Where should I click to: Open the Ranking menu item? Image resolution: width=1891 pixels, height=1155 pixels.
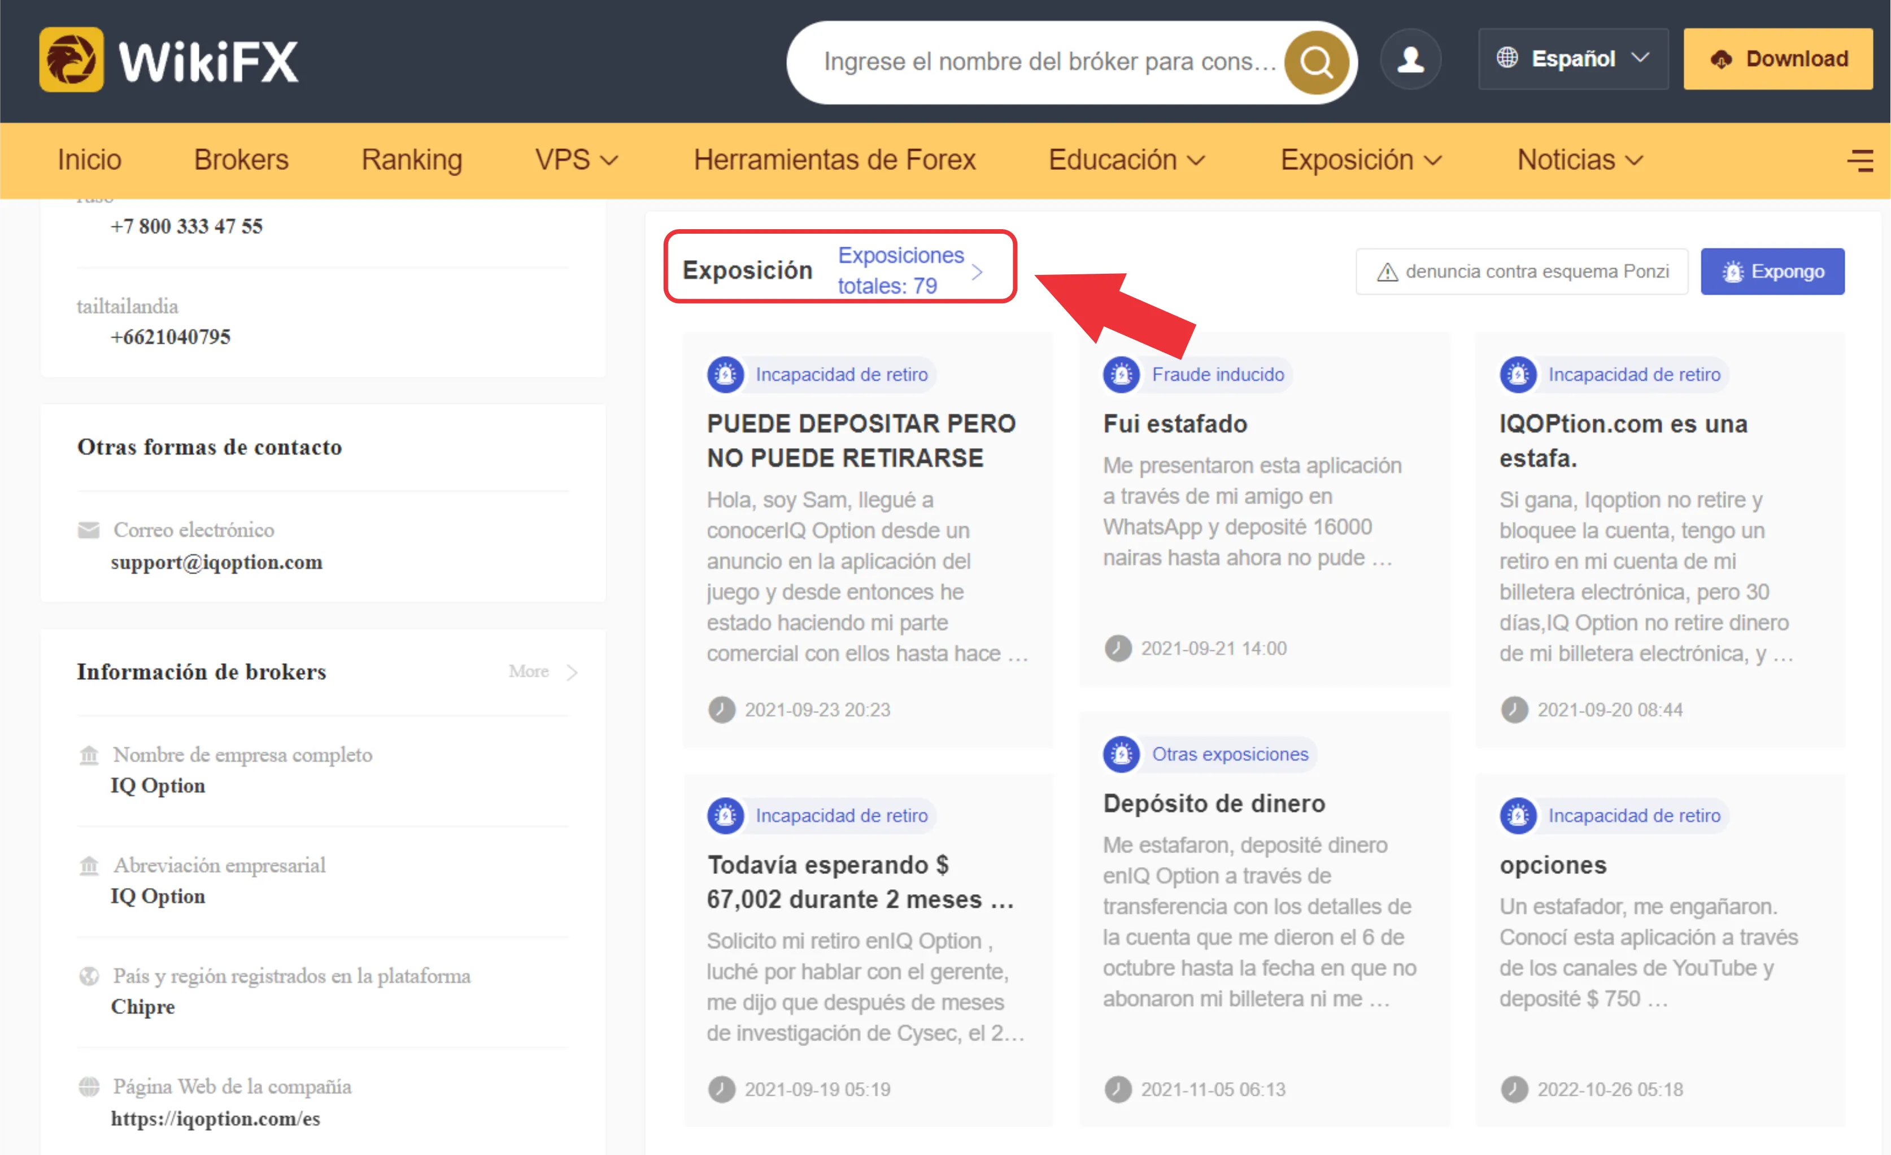pos(411,160)
